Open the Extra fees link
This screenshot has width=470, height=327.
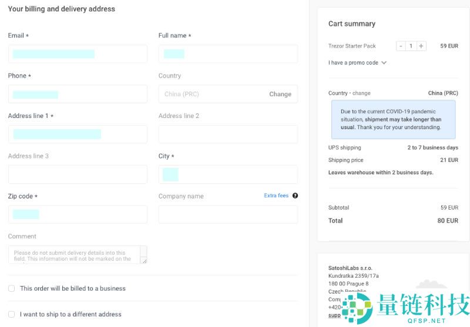(276, 195)
